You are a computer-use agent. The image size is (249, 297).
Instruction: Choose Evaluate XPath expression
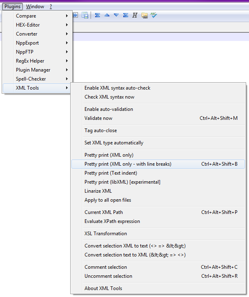[x=158, y=221]
